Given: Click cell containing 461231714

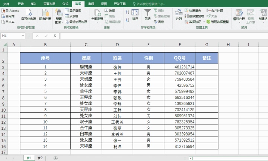Looking at the screenshot, I should [x=180, y=67].
